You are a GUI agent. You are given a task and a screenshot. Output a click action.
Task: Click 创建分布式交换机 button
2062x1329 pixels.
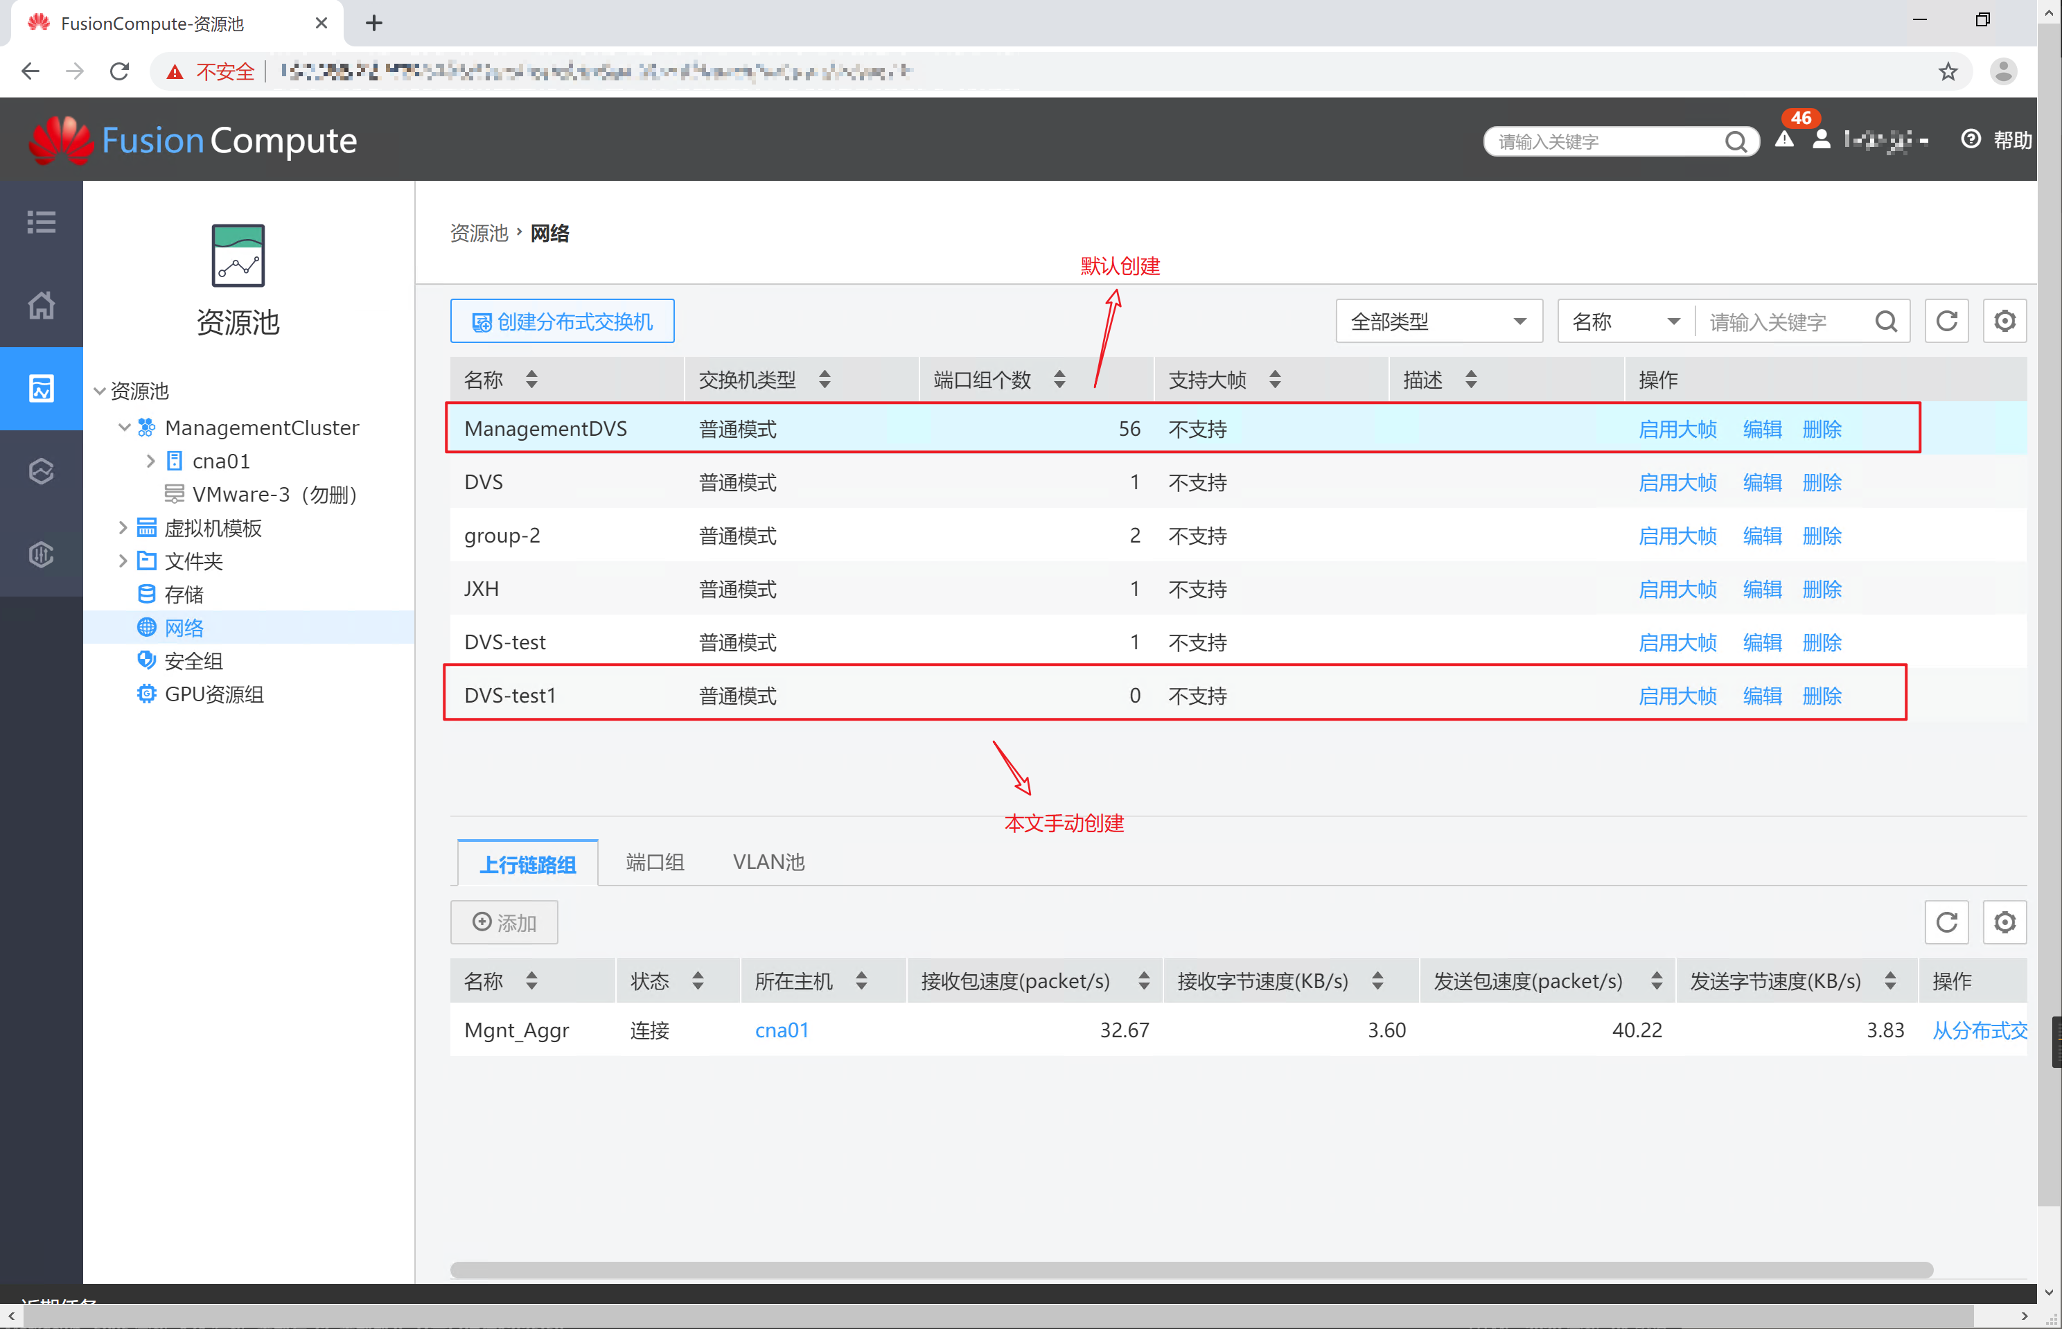point(562,320)
